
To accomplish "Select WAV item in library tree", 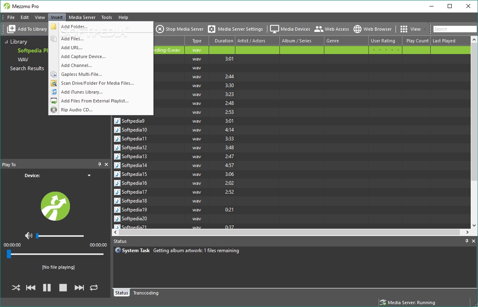I will click(23, 60).
